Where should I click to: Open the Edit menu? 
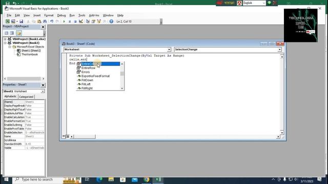click(x=17, y=15)
